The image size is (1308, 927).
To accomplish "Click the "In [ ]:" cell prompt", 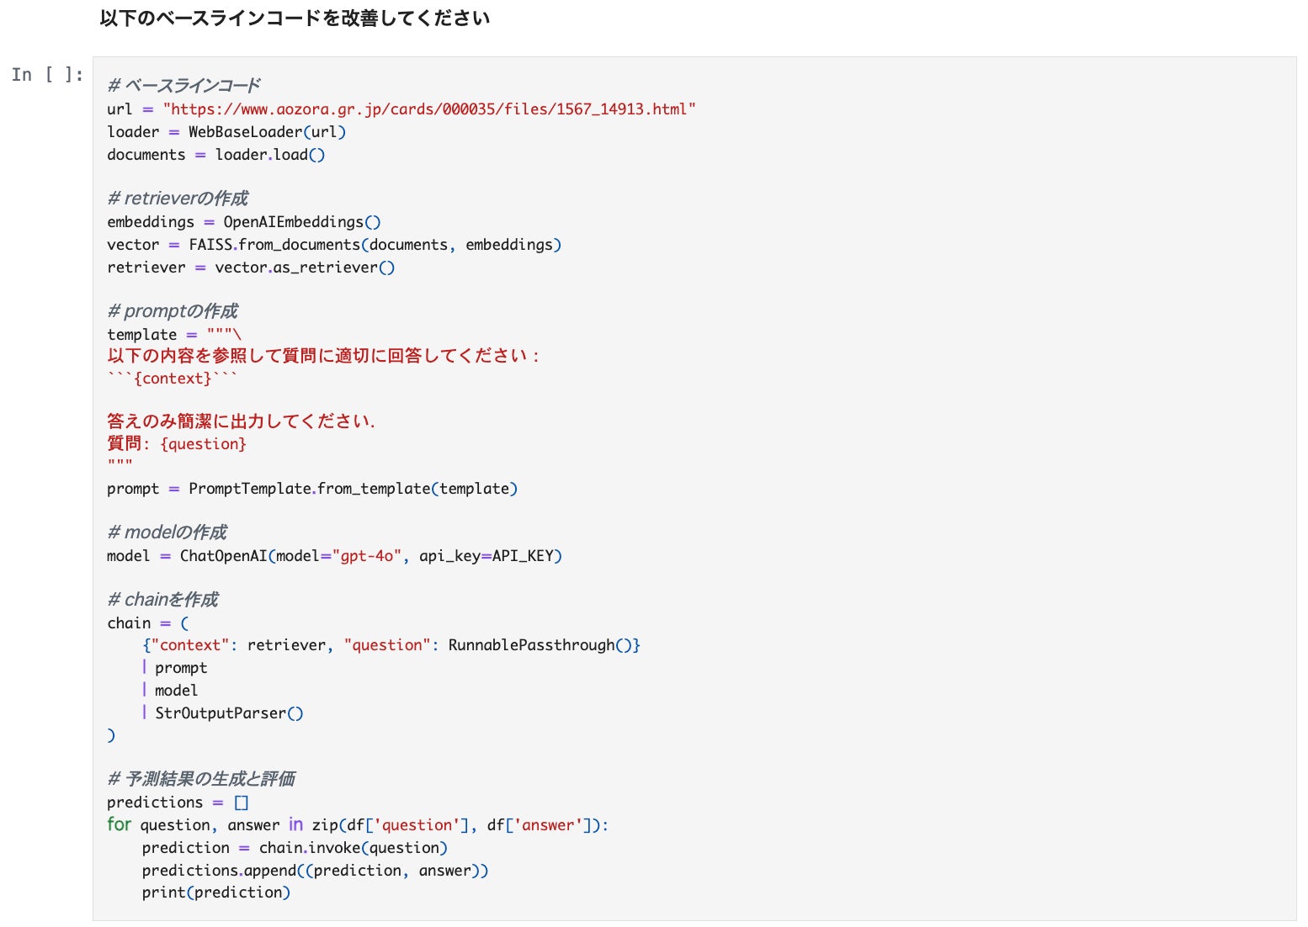I will click(x=47, y=75).
